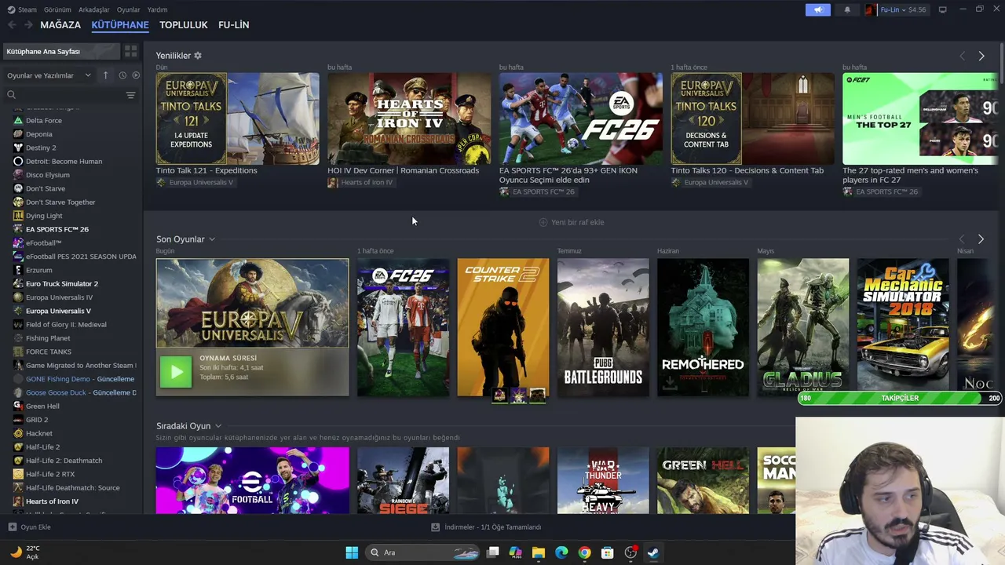
Task: Click the Oyun Ekle plus icon
Action: tap(12, 527)
